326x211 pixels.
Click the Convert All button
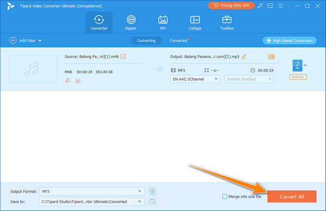pyautogui.click(x=292, y=196)
